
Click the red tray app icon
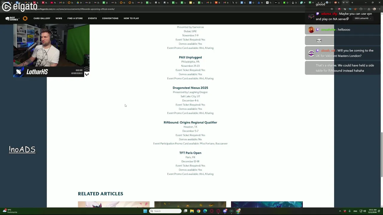coord(345,211)
